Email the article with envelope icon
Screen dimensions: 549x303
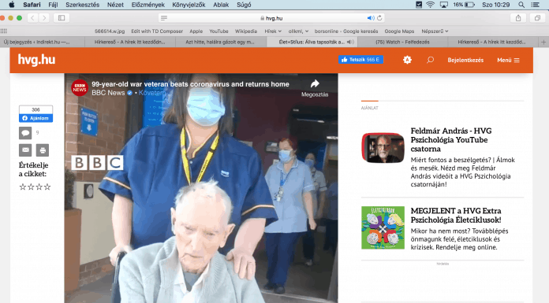pos(25,150)
